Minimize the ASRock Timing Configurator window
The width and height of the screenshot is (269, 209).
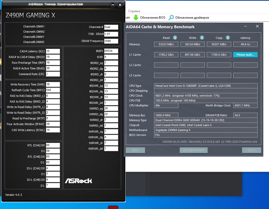coord(113,5)
